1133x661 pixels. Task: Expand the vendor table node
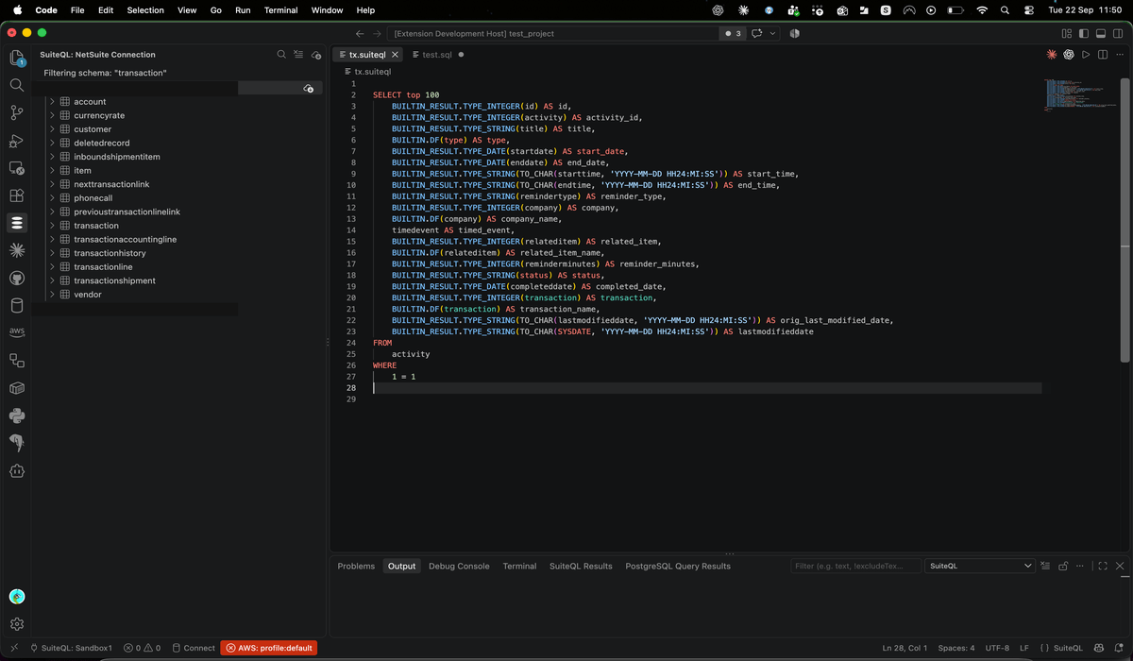(52, 295)
